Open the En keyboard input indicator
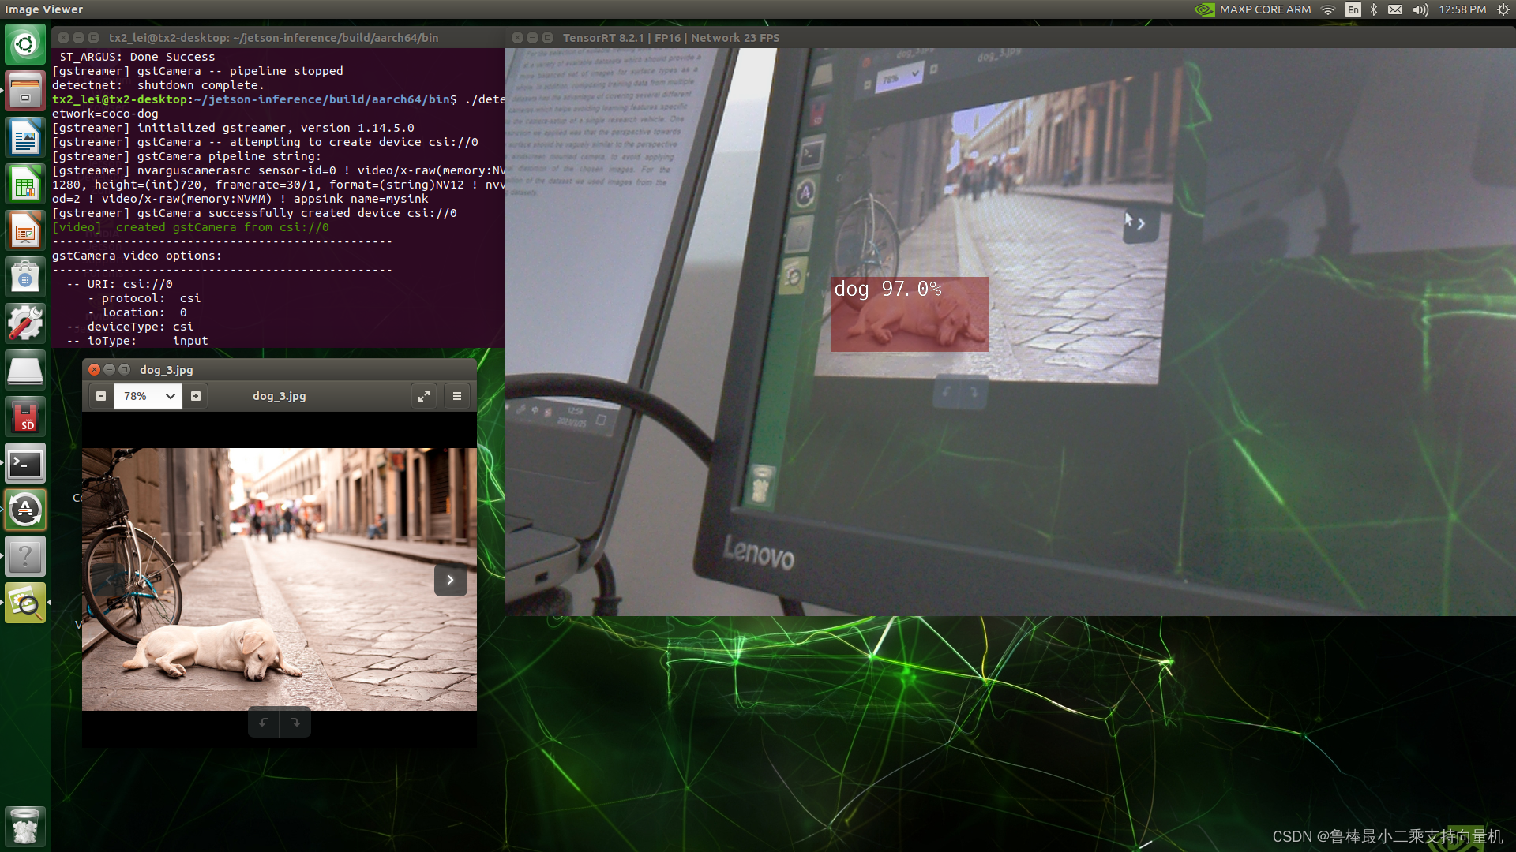 [x=1353, y=9]
